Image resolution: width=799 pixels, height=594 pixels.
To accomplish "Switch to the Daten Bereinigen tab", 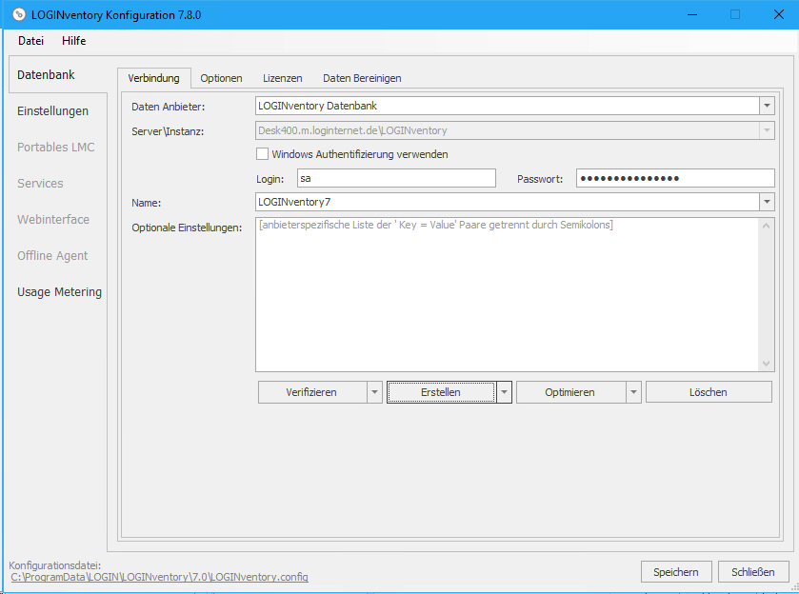I will point(362,78).
